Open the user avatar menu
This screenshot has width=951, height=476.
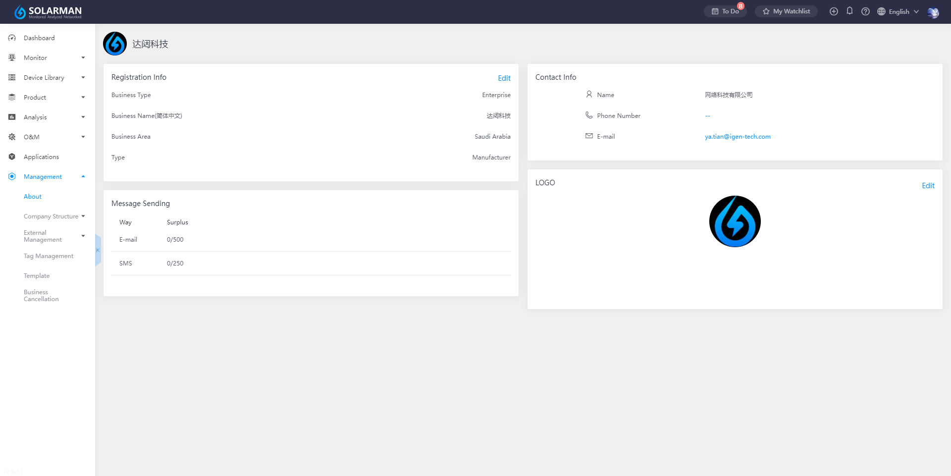(933, 12)
